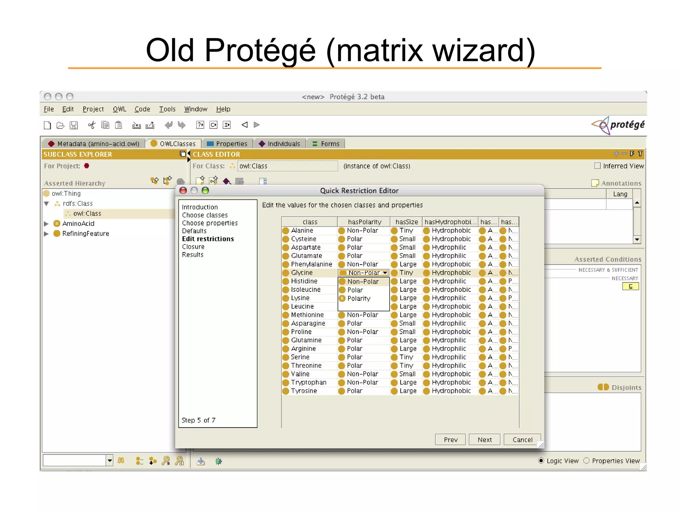
Task: Select the Properties View radio button
Action: [x=586, y=461]
